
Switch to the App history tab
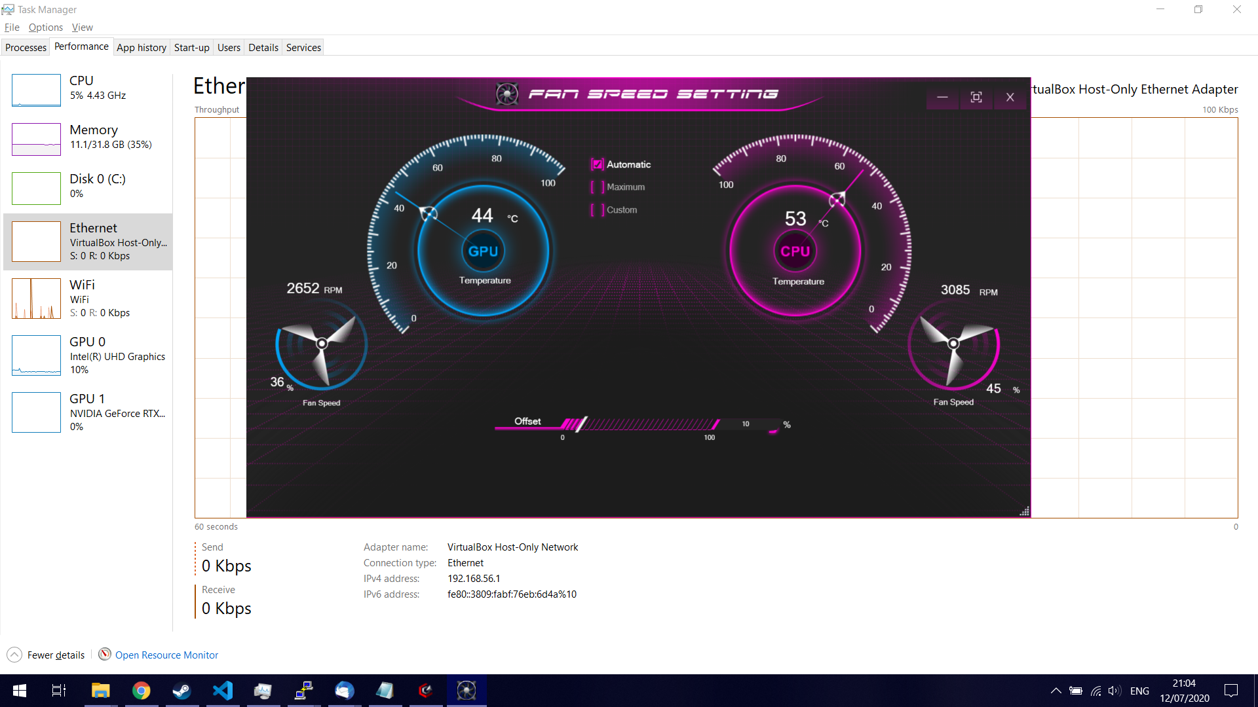pyautogui.click(x=142, y=48)
